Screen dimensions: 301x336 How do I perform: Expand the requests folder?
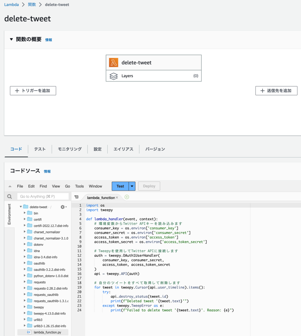click(x=25, y=282)
